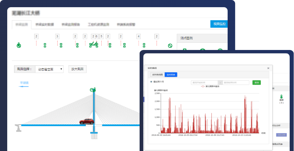Click the green temperature sensor icon labeled 温度
This screenshot has width=294, height=151.
click(x=281, y=97)
